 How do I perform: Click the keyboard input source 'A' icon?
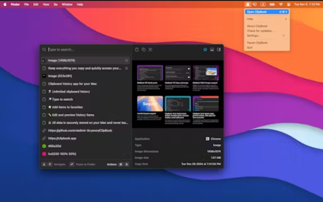coord(263,4)
